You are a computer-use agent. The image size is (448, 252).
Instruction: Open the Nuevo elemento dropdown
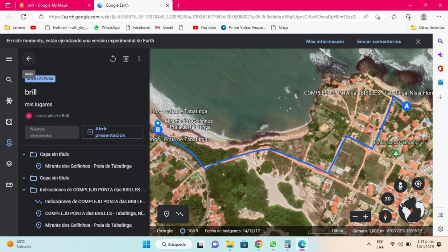52,132
